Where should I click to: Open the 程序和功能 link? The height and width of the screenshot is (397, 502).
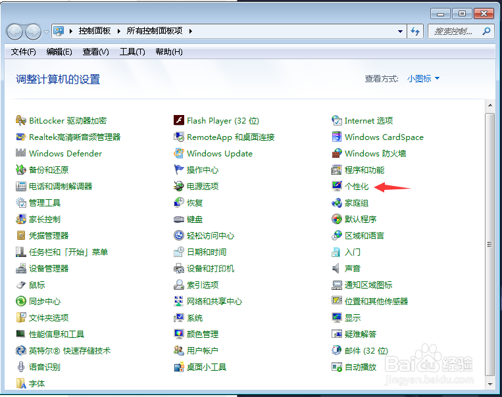[364, 170]
